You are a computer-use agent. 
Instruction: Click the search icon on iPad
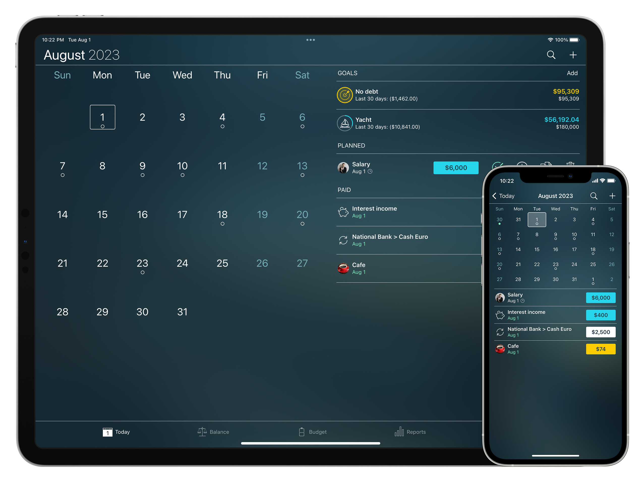click(x=550, y=55)
